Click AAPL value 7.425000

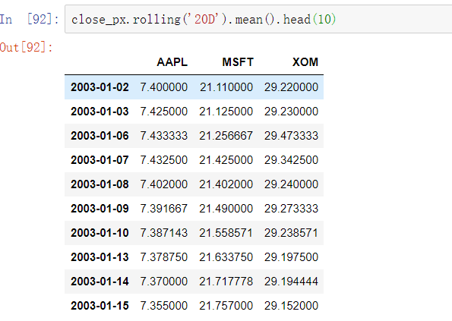tap(164, 112)
